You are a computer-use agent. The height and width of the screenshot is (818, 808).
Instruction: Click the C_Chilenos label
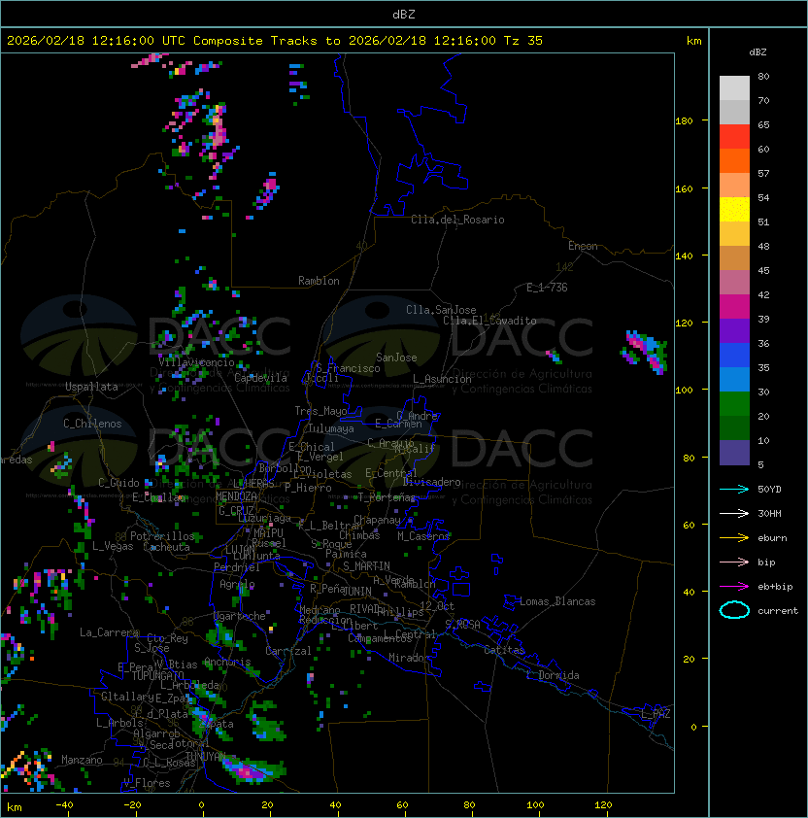pos(92,424)
